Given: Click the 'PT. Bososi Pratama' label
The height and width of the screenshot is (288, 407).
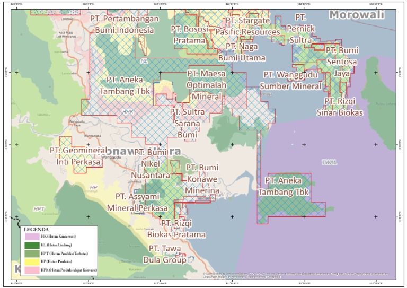Looking at the screenshot, I should click(190, 35).
